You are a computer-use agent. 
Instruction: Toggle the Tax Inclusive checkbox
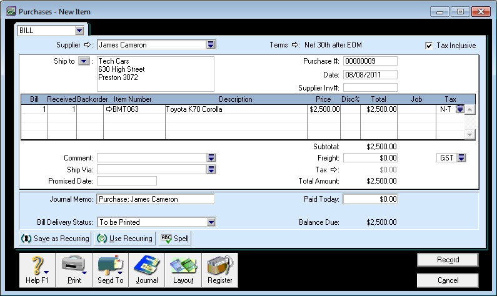tap(428, 46)
